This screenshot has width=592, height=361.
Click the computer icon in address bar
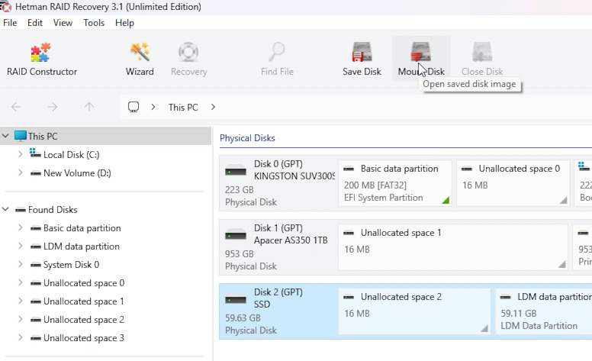pyautogui.click(x=134, y=108)
